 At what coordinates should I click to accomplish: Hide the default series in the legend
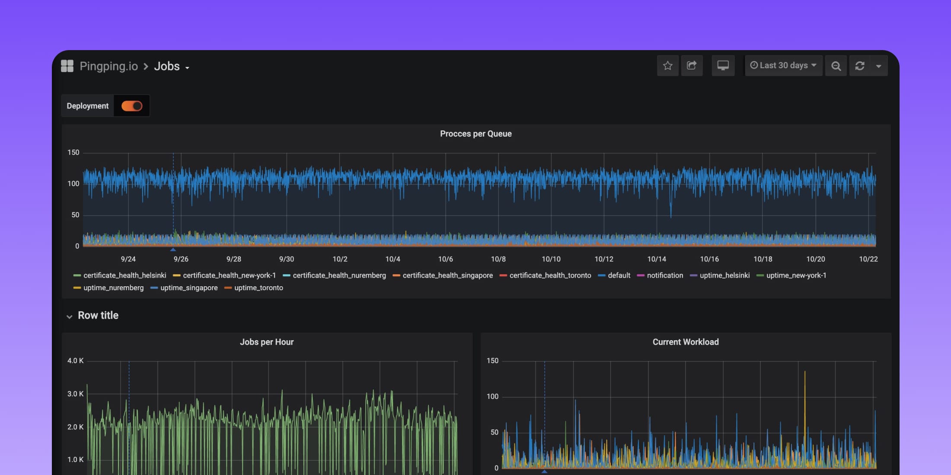619,275
